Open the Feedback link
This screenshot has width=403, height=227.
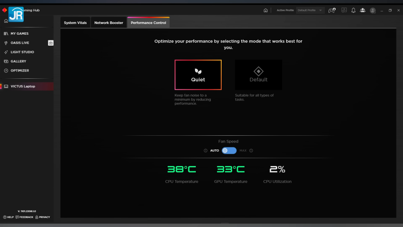click(25, 217)
